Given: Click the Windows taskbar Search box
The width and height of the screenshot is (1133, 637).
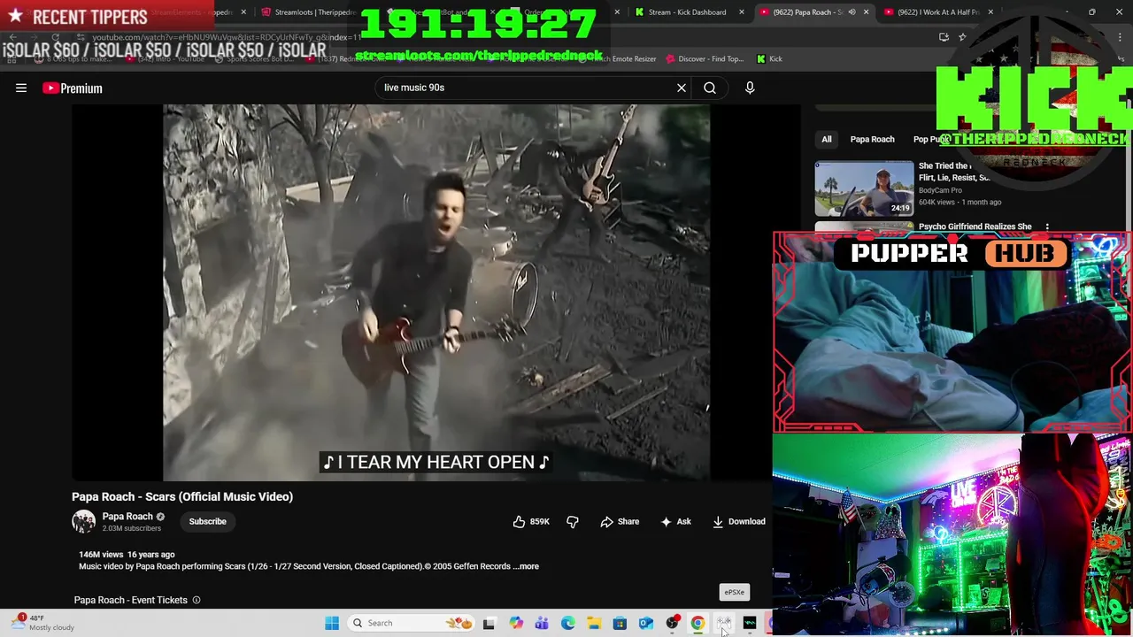Looking at the screenshot, I should click(x=412, y=623).
